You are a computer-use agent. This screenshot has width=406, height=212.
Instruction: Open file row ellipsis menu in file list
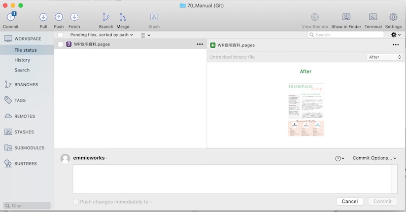[199, 44]
